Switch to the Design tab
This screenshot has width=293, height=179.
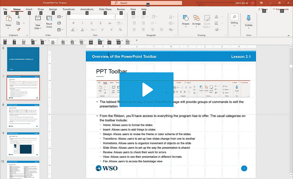(x=53, y=9)
